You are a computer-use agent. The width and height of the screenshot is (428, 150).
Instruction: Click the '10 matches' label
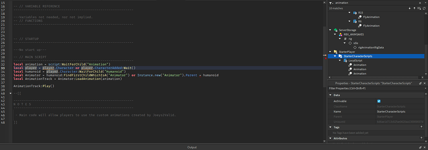336,8
